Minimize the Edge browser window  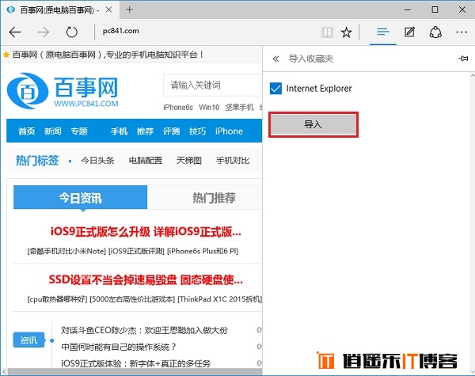(408, 9)
